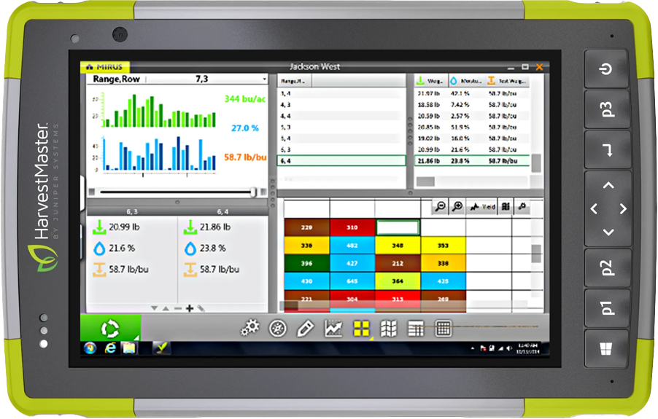The image size is (658, 419).
Task: Open the table list view icon
Action: pyautogui.click(x=416, y=329)
